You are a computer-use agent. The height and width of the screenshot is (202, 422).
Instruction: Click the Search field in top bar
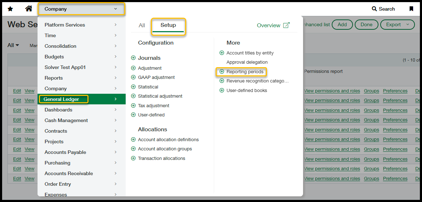[x=383, y=9]
